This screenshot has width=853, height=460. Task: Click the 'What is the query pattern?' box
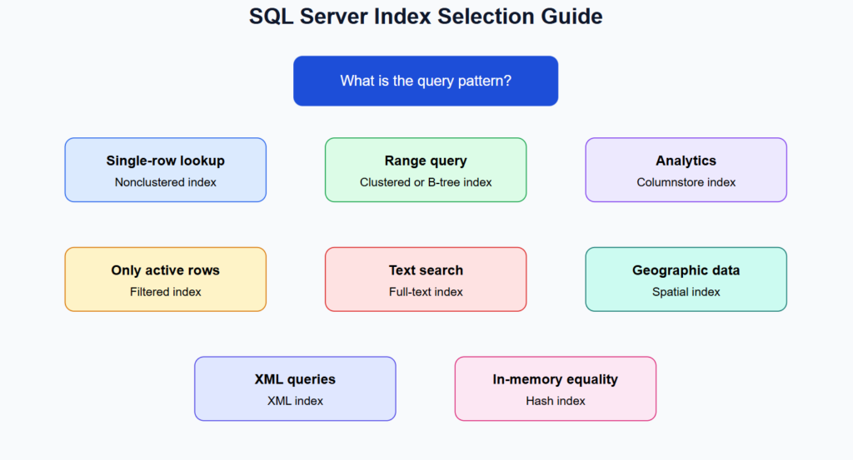(x=426, y=81)
